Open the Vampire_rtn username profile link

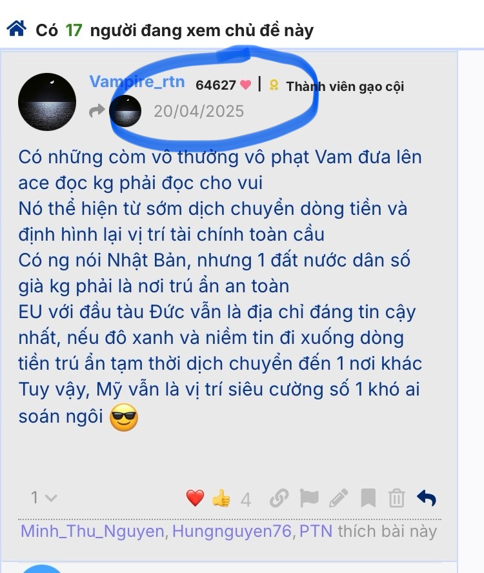(x=137, y=81)
